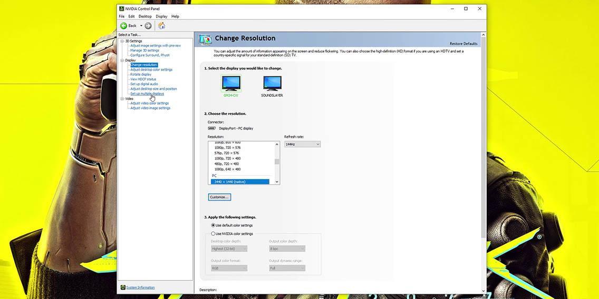Click the System Information icon

pos(123,287)
